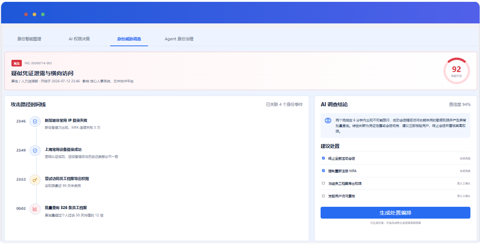
Task: Click the shield icon for the 23:46 login failure event
Action: point(35,121)
